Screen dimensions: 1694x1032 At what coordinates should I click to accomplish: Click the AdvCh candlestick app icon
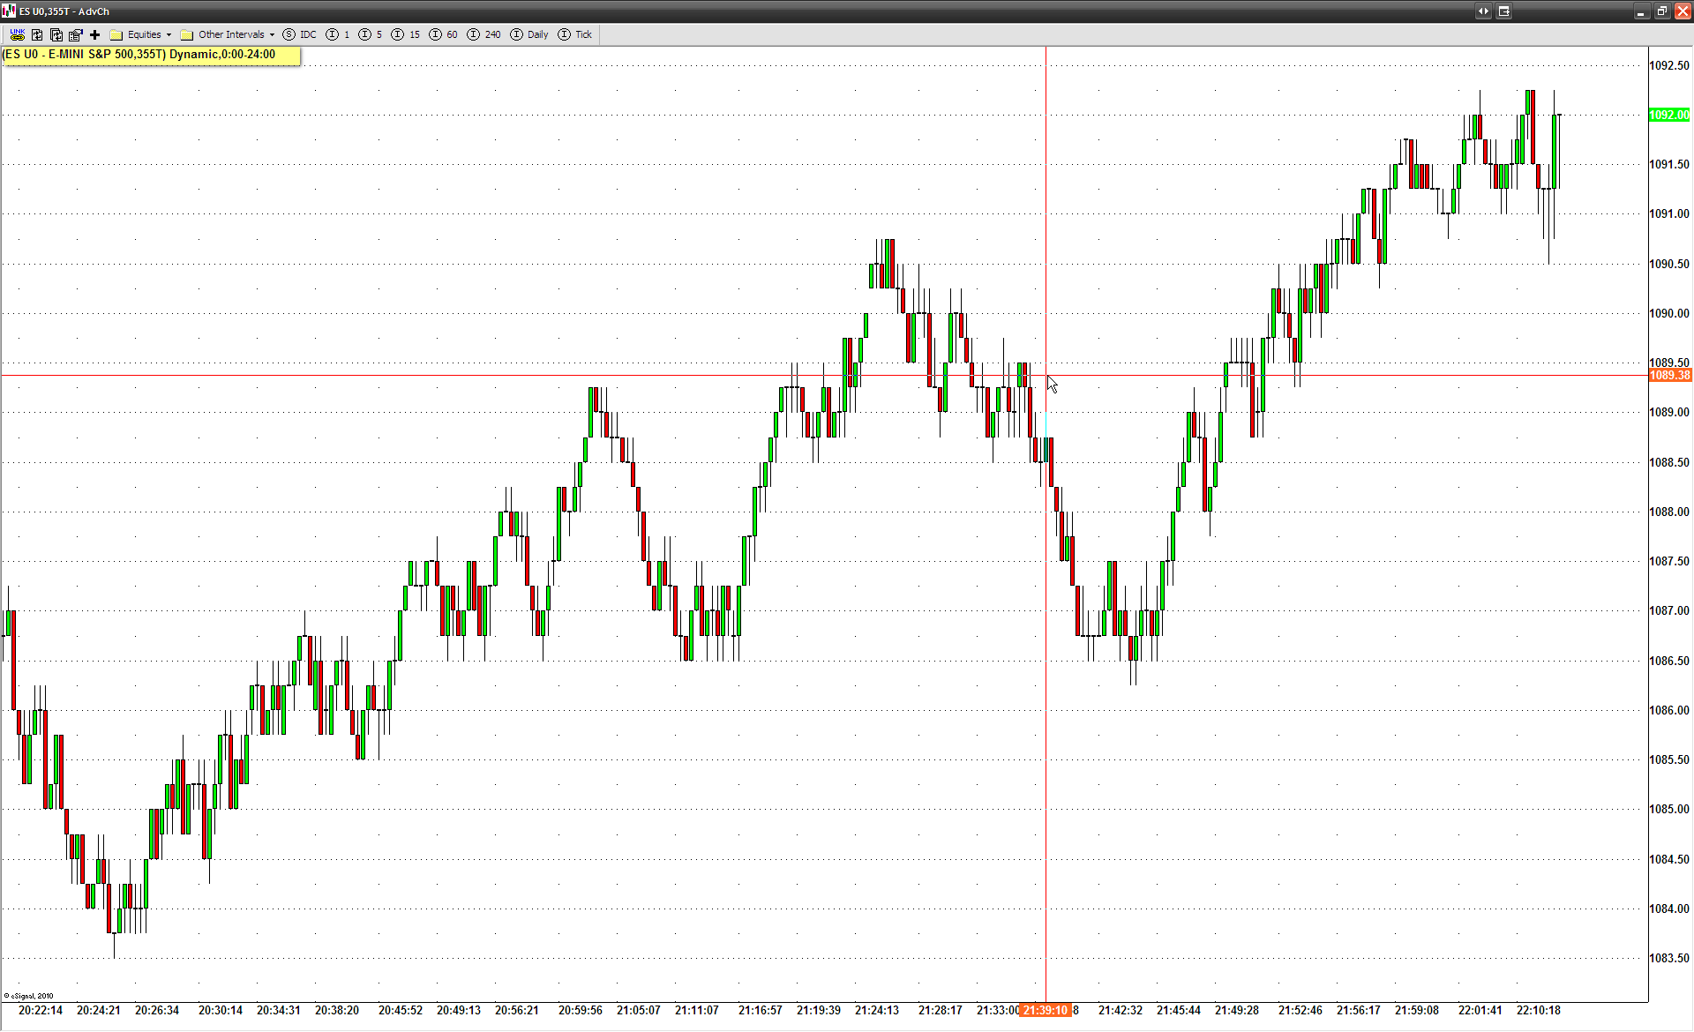click(9, 11)
